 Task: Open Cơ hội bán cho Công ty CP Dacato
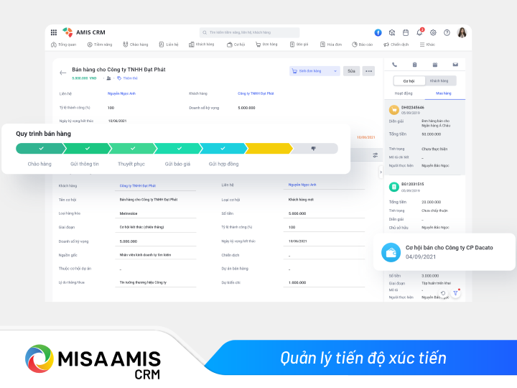pyautogui.click(x=449, y=247)
